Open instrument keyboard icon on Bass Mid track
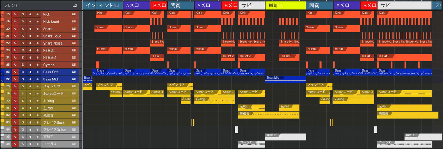Image resolution: width=443 pixels, height=149 pixels. pos(73,79)
